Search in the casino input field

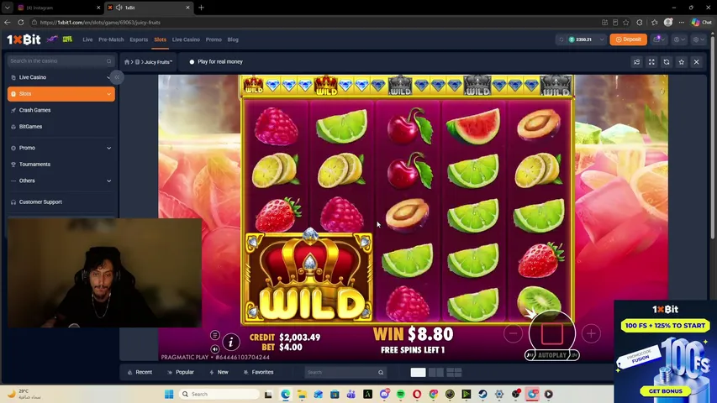[x=61, y=60]
